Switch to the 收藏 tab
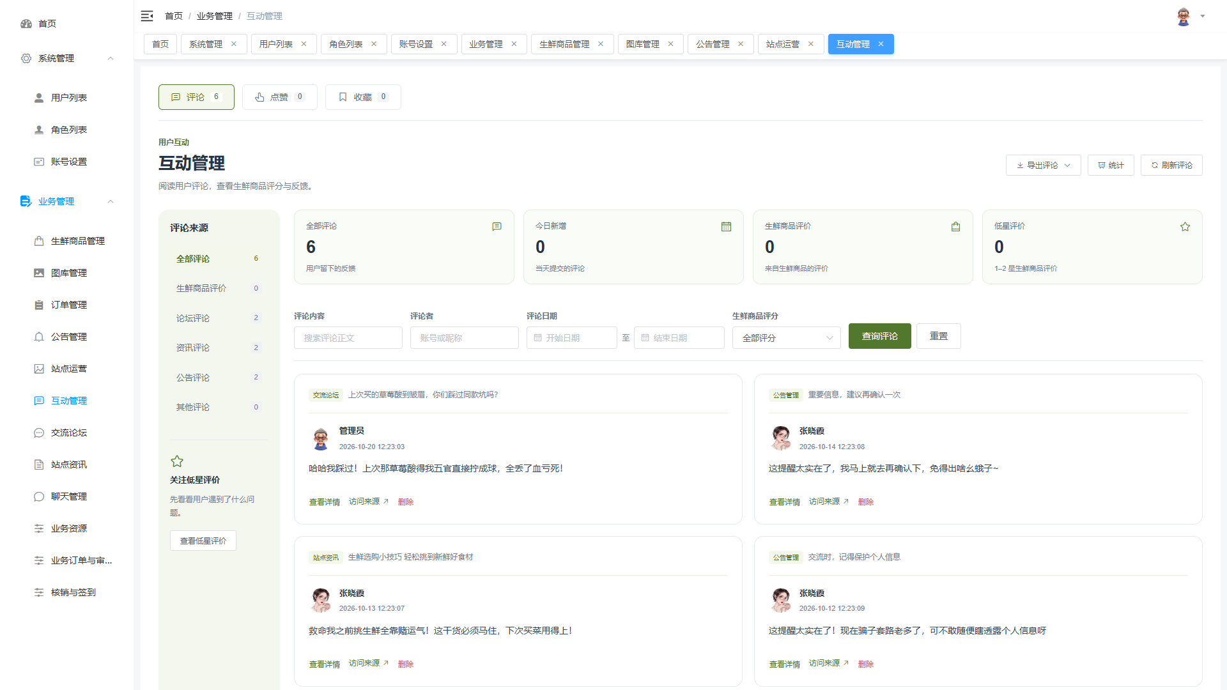Viewport: 1227px width, 690px height. coord(363,97)
